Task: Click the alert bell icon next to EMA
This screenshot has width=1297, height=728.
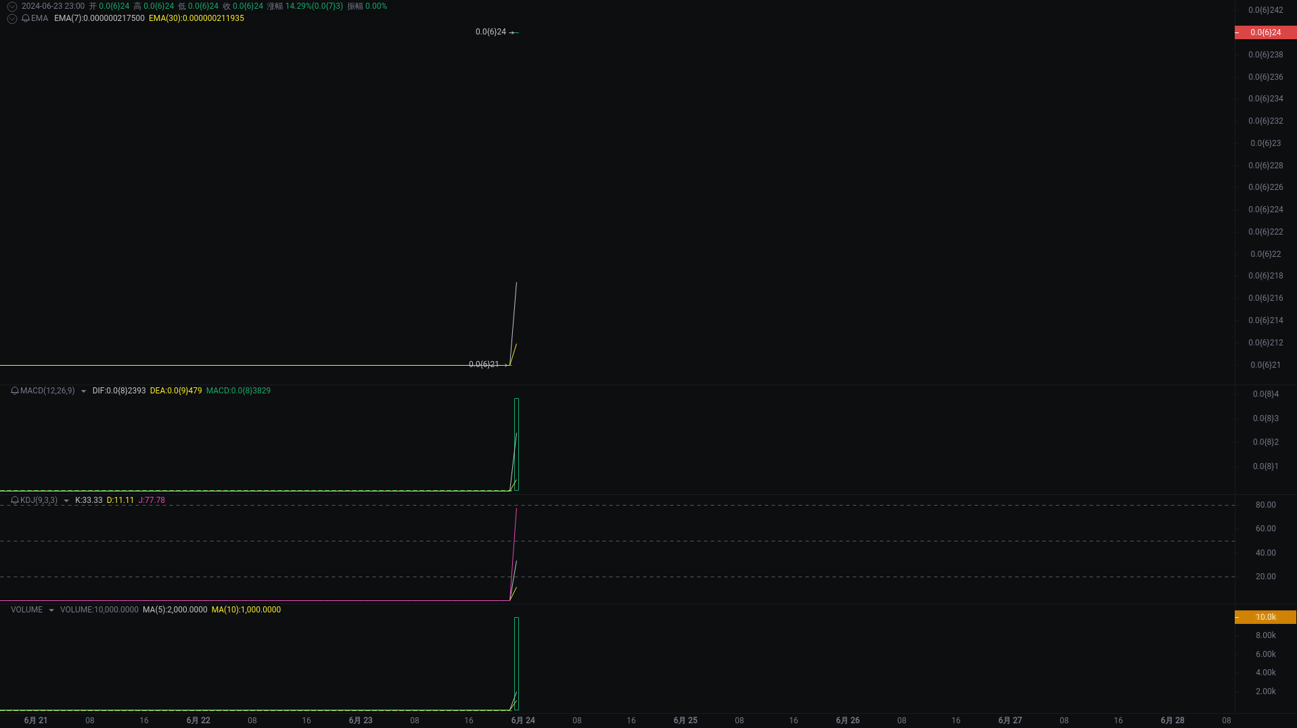Action: [24, 18]
